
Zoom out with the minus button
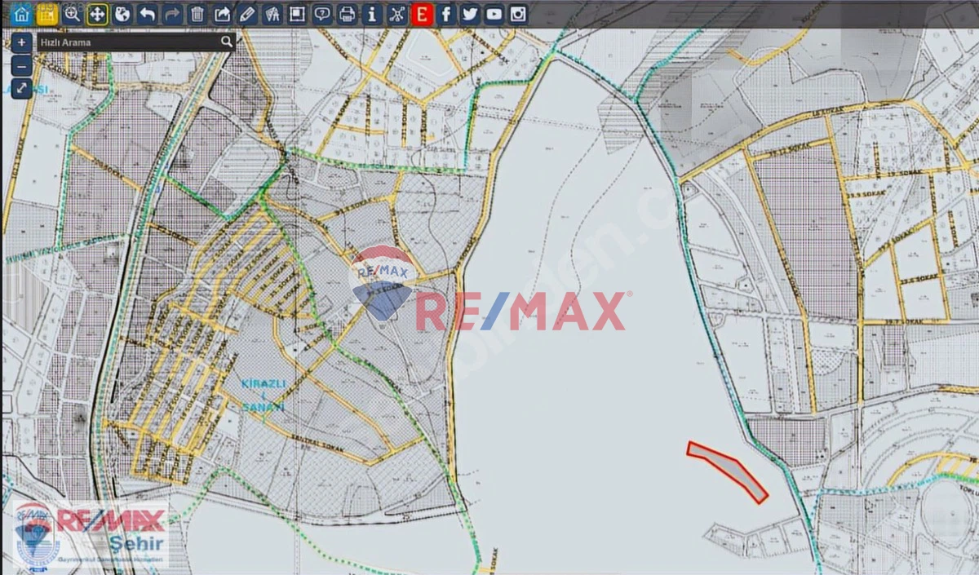point(22,66)
